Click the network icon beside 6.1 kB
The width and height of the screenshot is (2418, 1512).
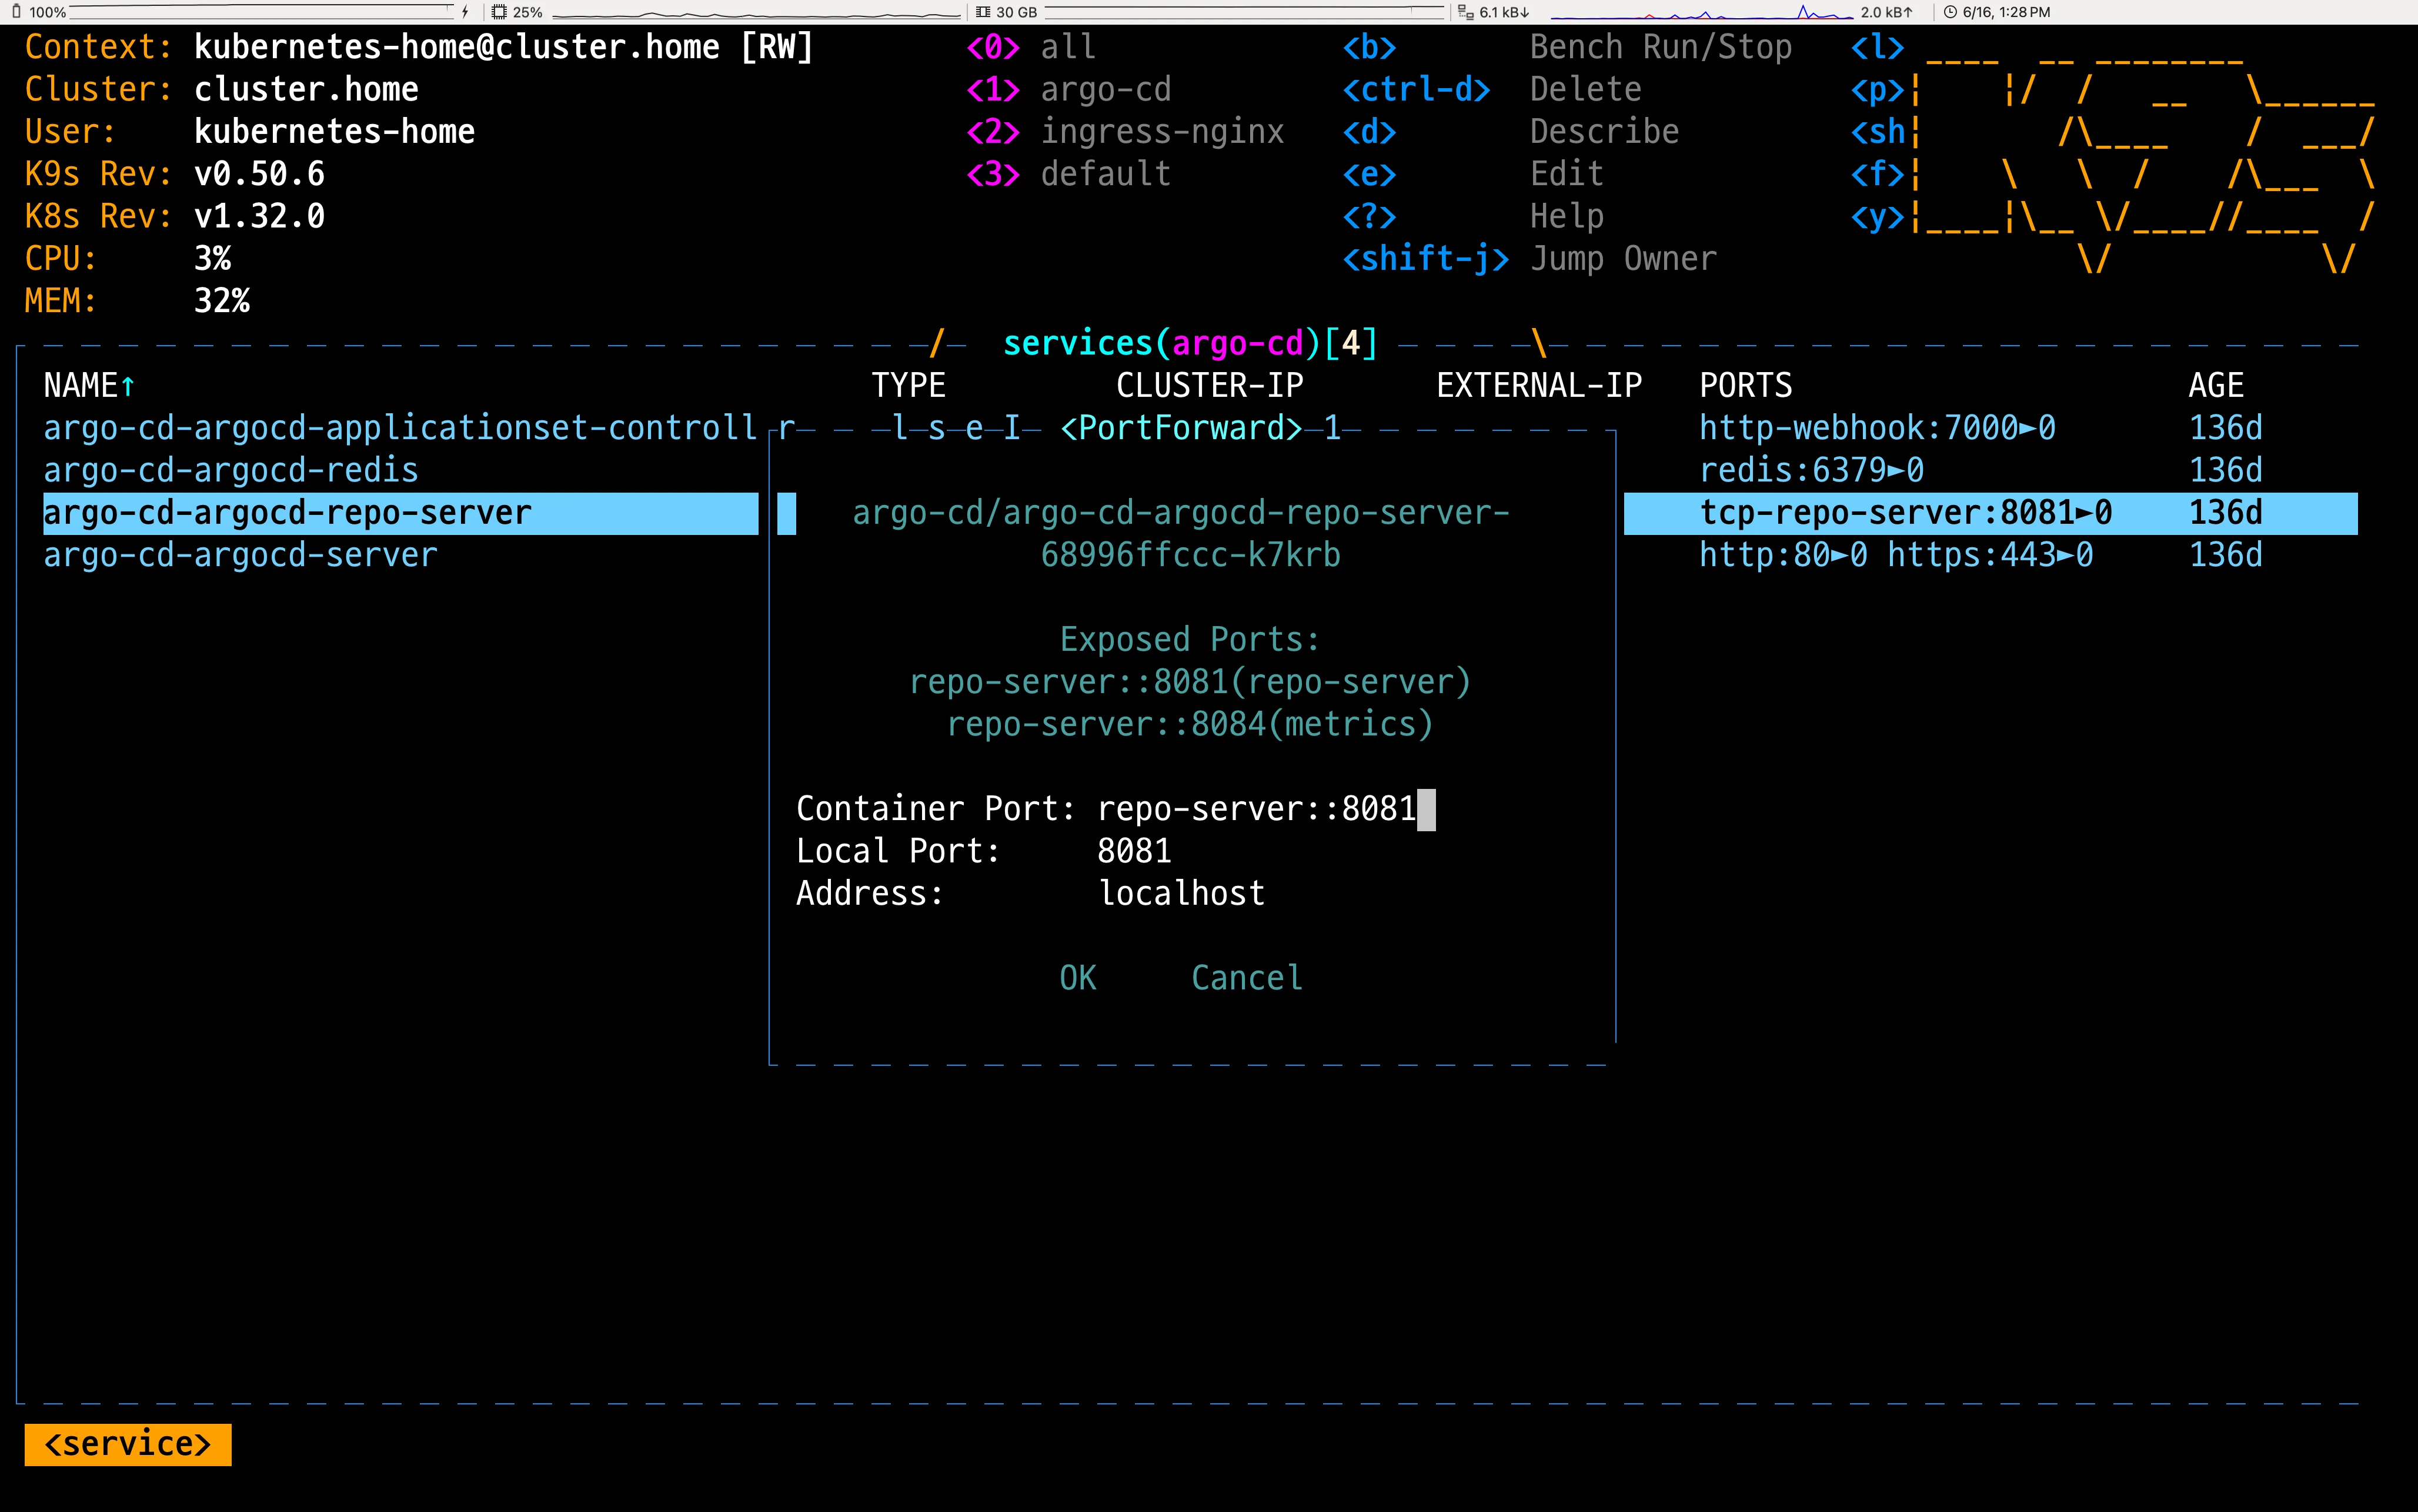click(1465, 12)
